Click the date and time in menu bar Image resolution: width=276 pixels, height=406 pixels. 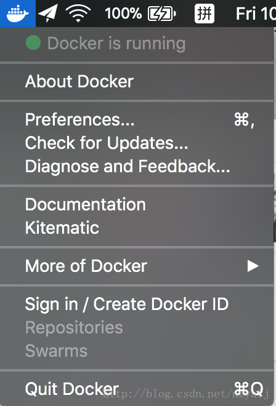pyautogui.click(x=256, y=14)
